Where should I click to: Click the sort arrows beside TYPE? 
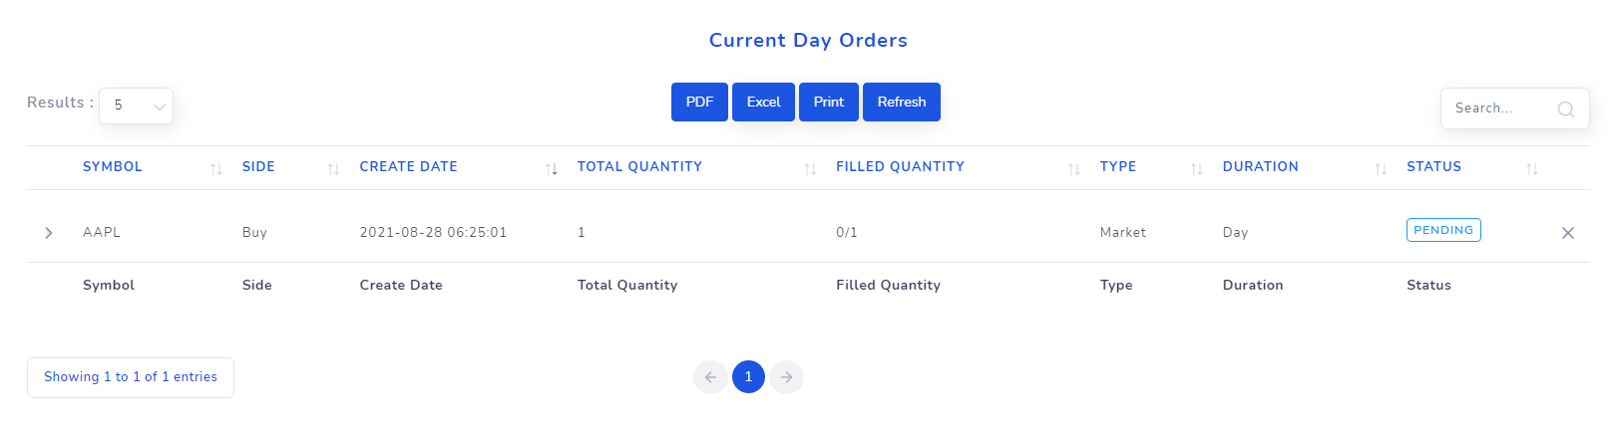1197,169
